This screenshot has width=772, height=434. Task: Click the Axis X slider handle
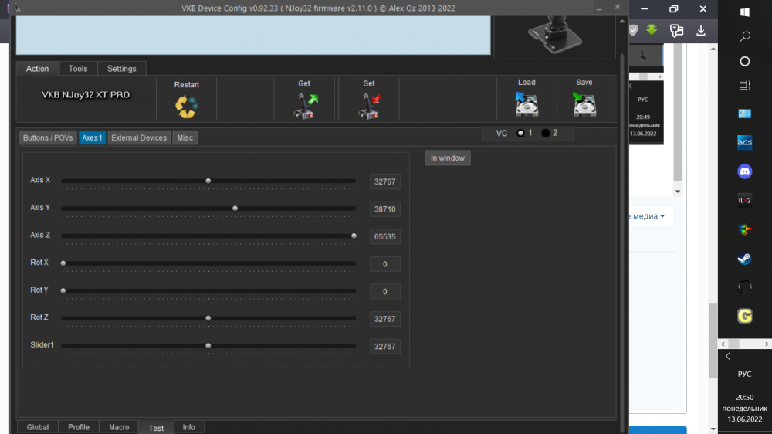(208, 181)
